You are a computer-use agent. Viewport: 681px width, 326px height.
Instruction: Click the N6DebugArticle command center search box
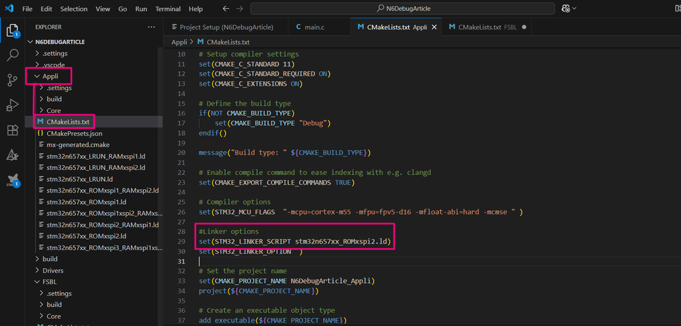tap(403, 9)
